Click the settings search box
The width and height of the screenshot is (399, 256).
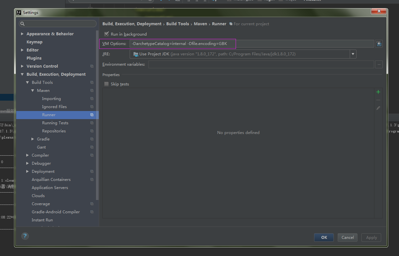point(58,24)
